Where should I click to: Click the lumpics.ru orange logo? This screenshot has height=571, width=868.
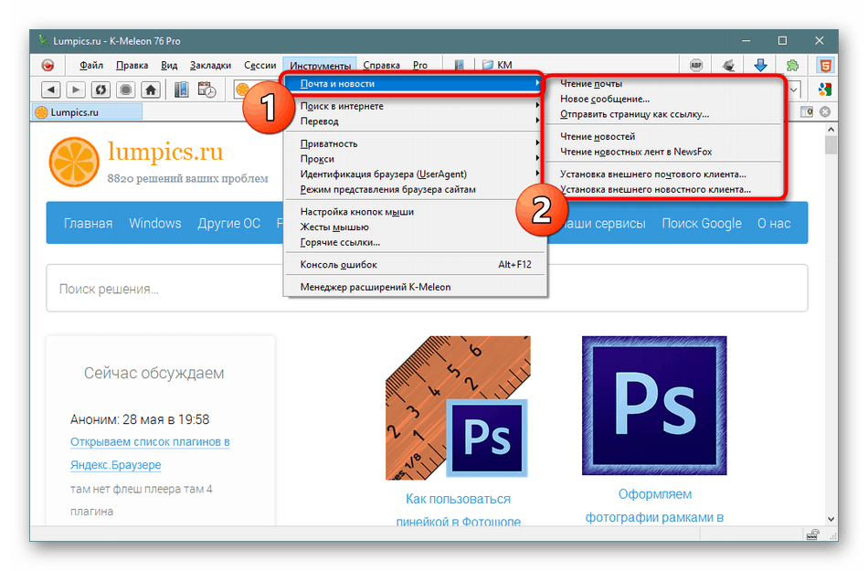coord(74,162)
